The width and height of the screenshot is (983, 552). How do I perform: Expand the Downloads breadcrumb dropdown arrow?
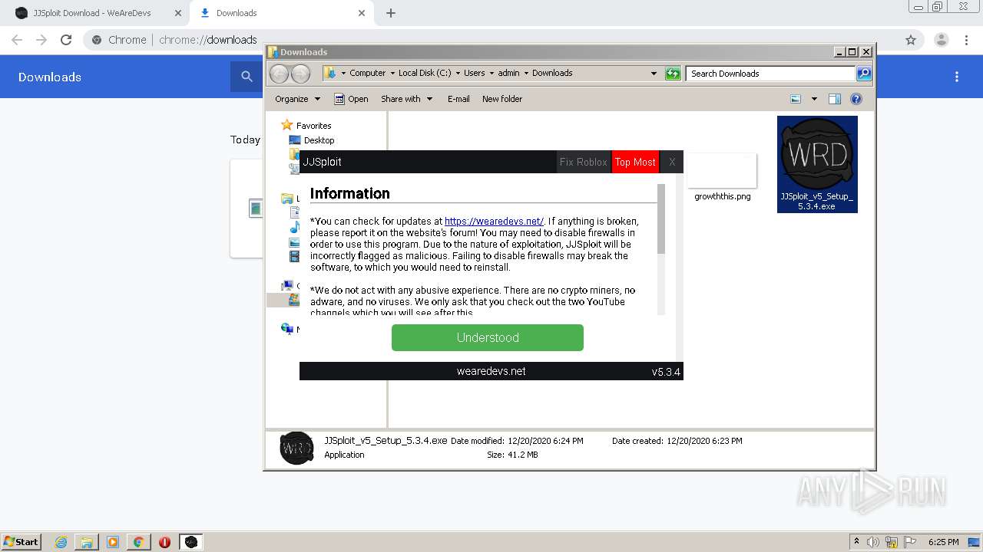(526, 73)
